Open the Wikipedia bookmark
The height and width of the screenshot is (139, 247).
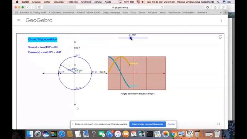click(152, 12)
